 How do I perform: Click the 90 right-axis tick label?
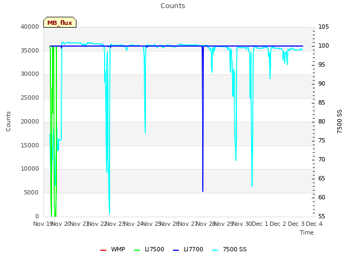tap(322, 84)
